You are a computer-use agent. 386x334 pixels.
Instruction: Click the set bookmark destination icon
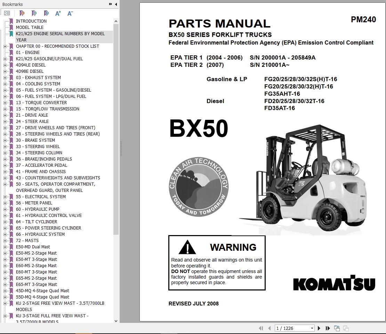(x=46, y=13)
